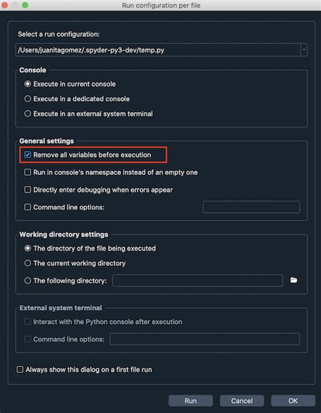Click the following directory path field
The width and height of the screenshot is (321, 413).
(198, 281)
